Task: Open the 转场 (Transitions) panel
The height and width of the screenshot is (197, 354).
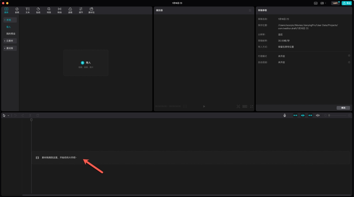Action: pos(60,10)
